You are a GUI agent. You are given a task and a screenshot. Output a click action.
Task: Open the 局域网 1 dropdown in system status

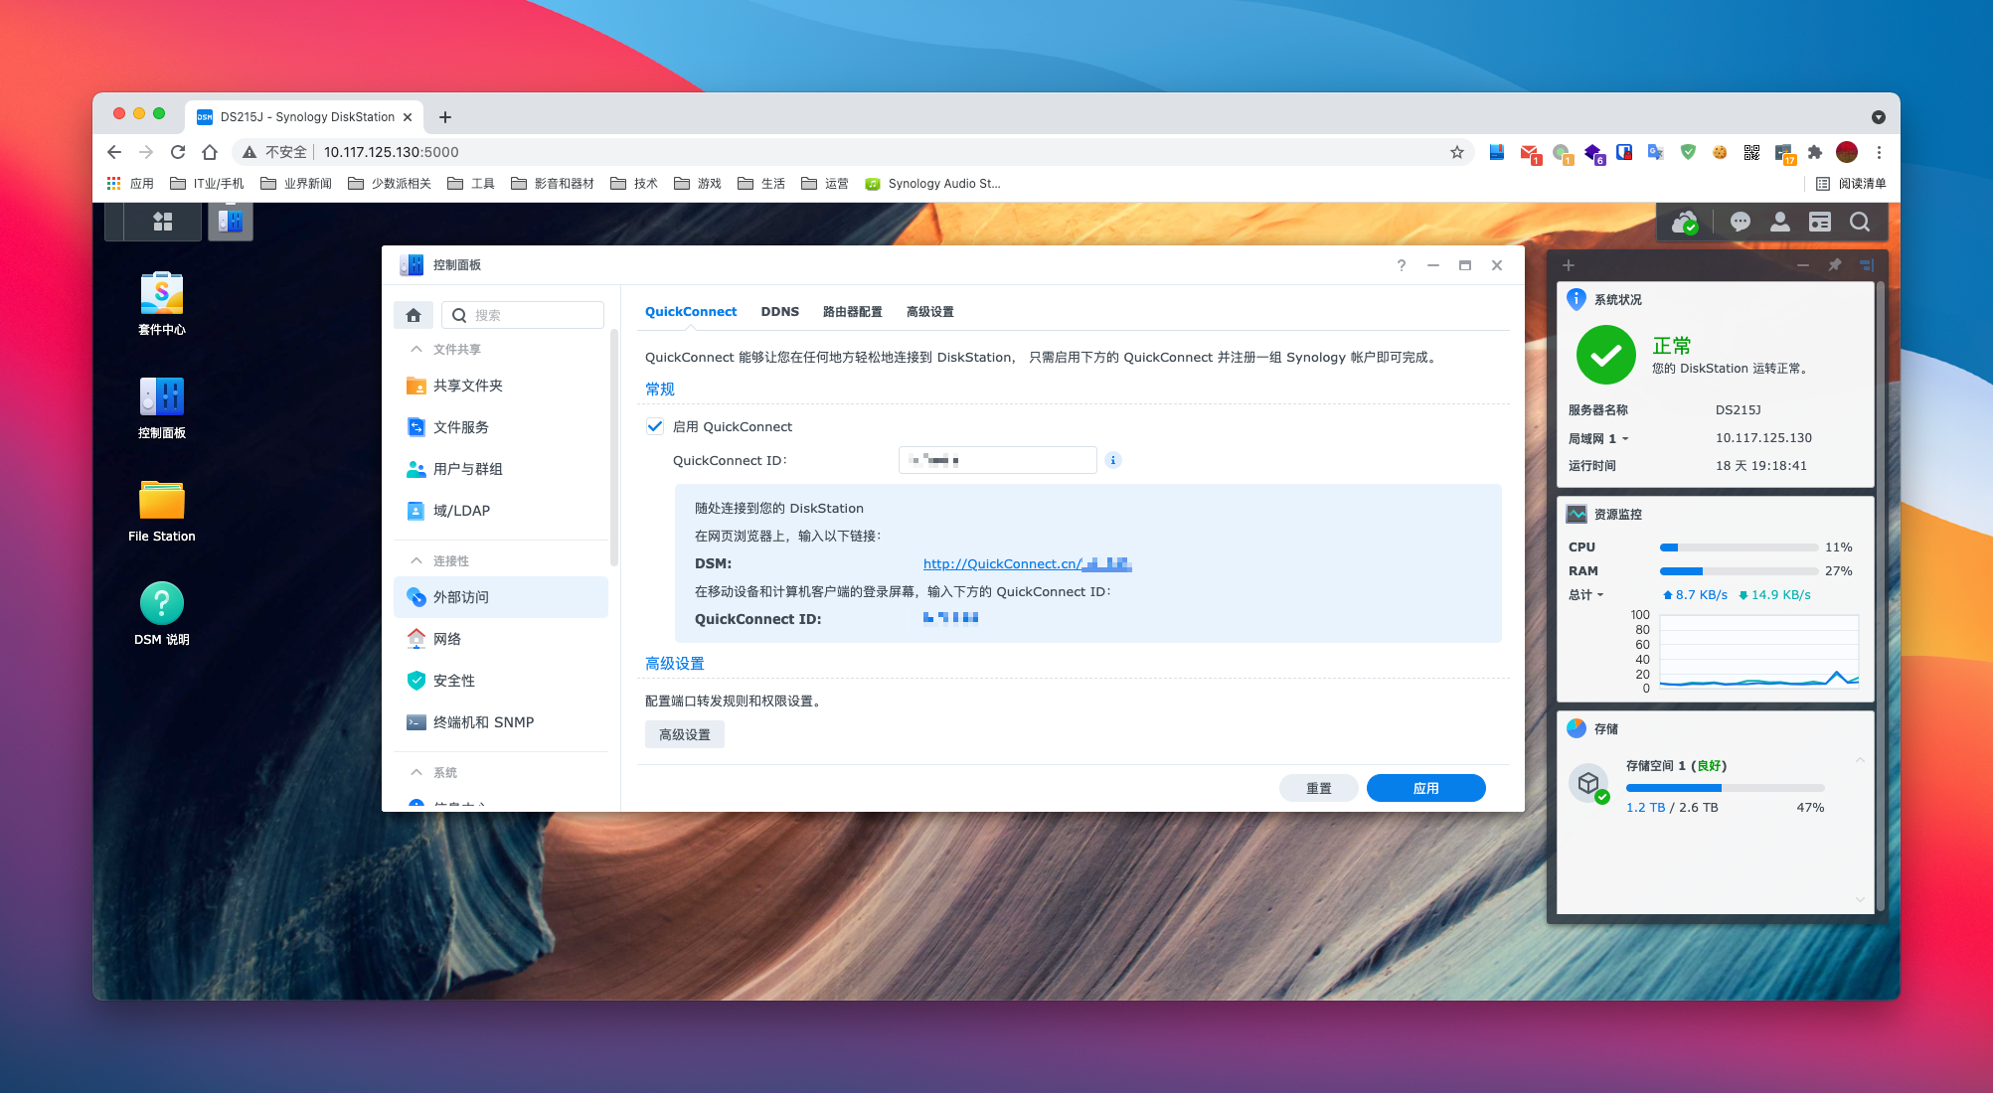click(1624, 438)
